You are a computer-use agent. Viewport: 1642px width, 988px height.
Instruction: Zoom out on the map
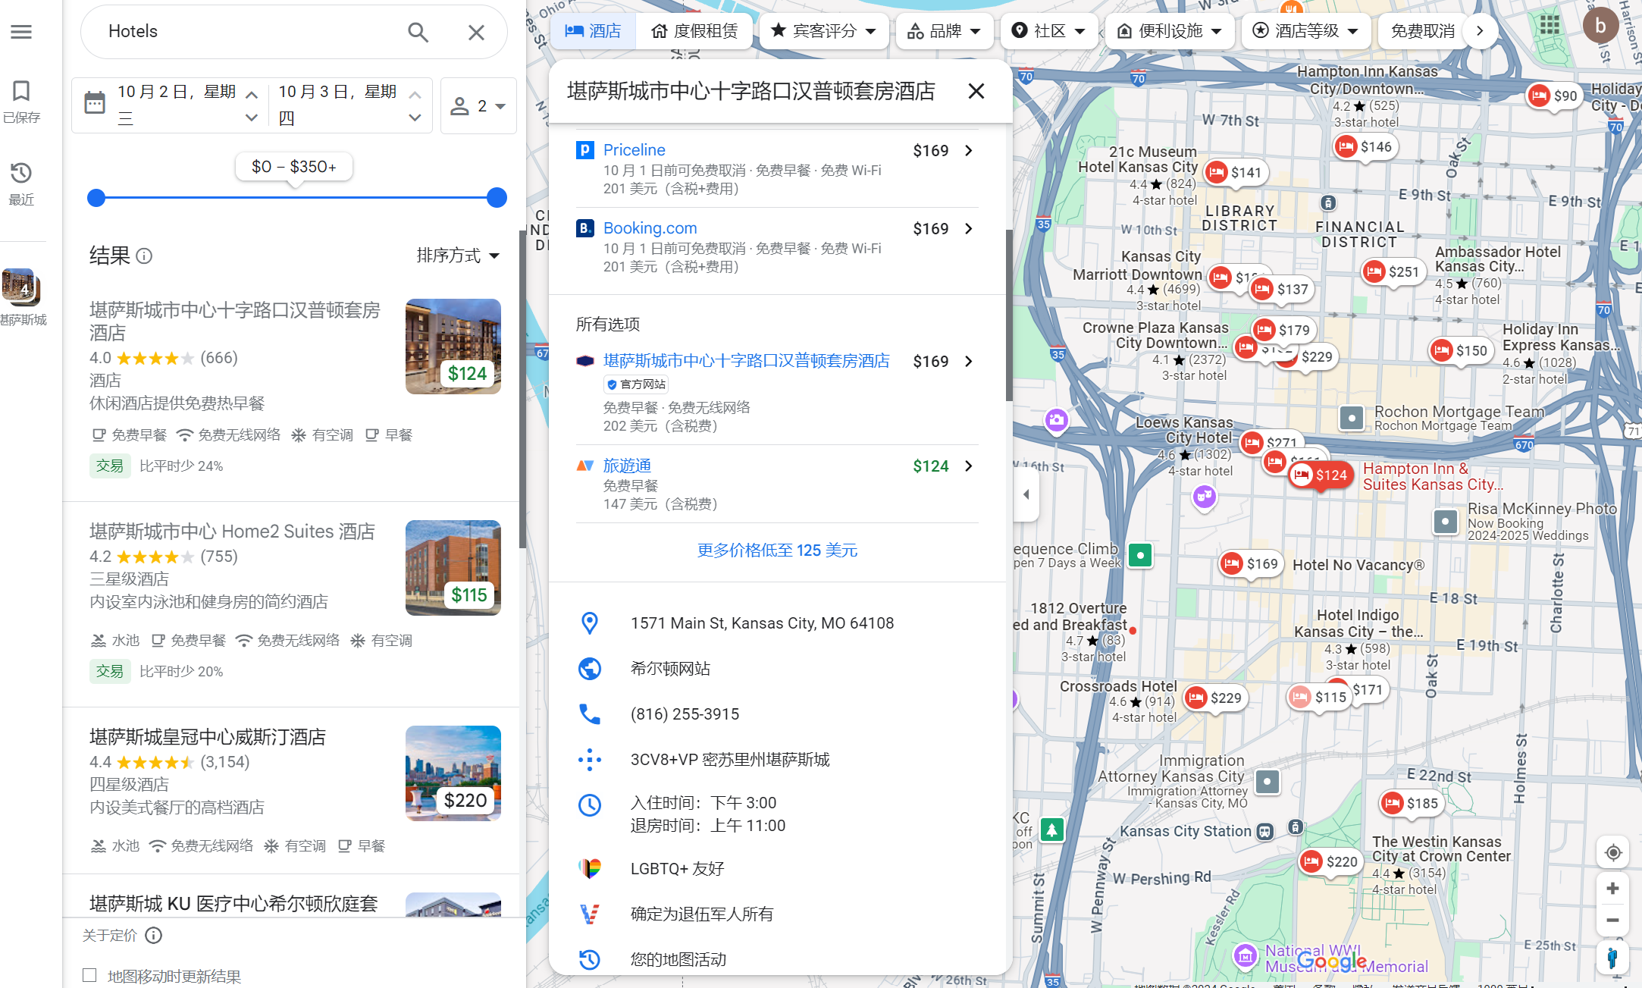[1613, 921]
